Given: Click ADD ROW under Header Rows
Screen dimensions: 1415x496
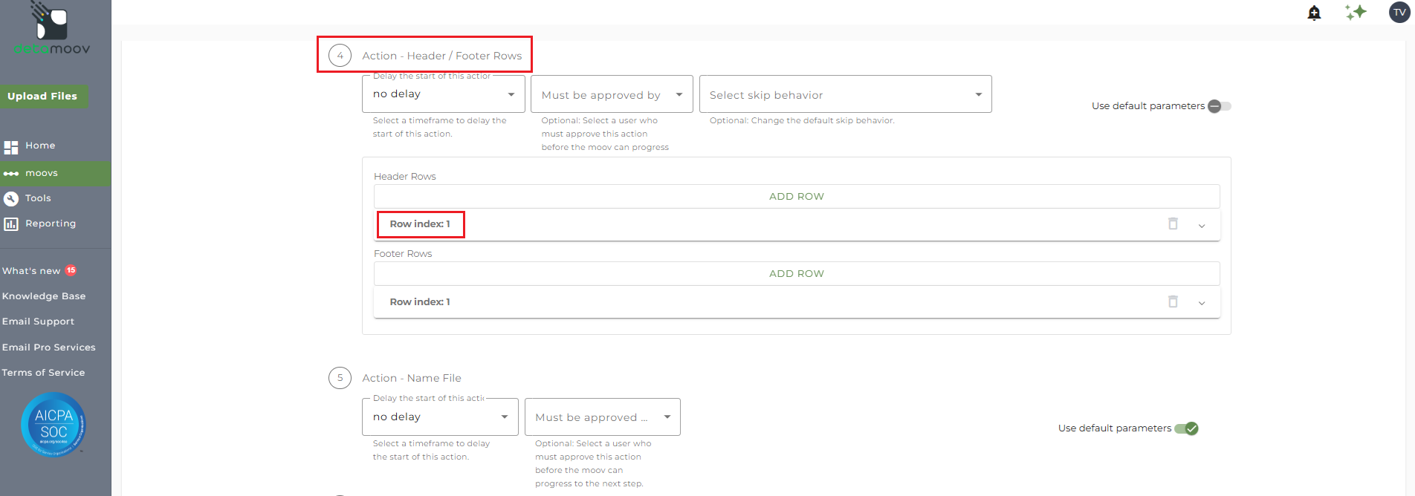Looking at the screenshot, I should 796,197.
